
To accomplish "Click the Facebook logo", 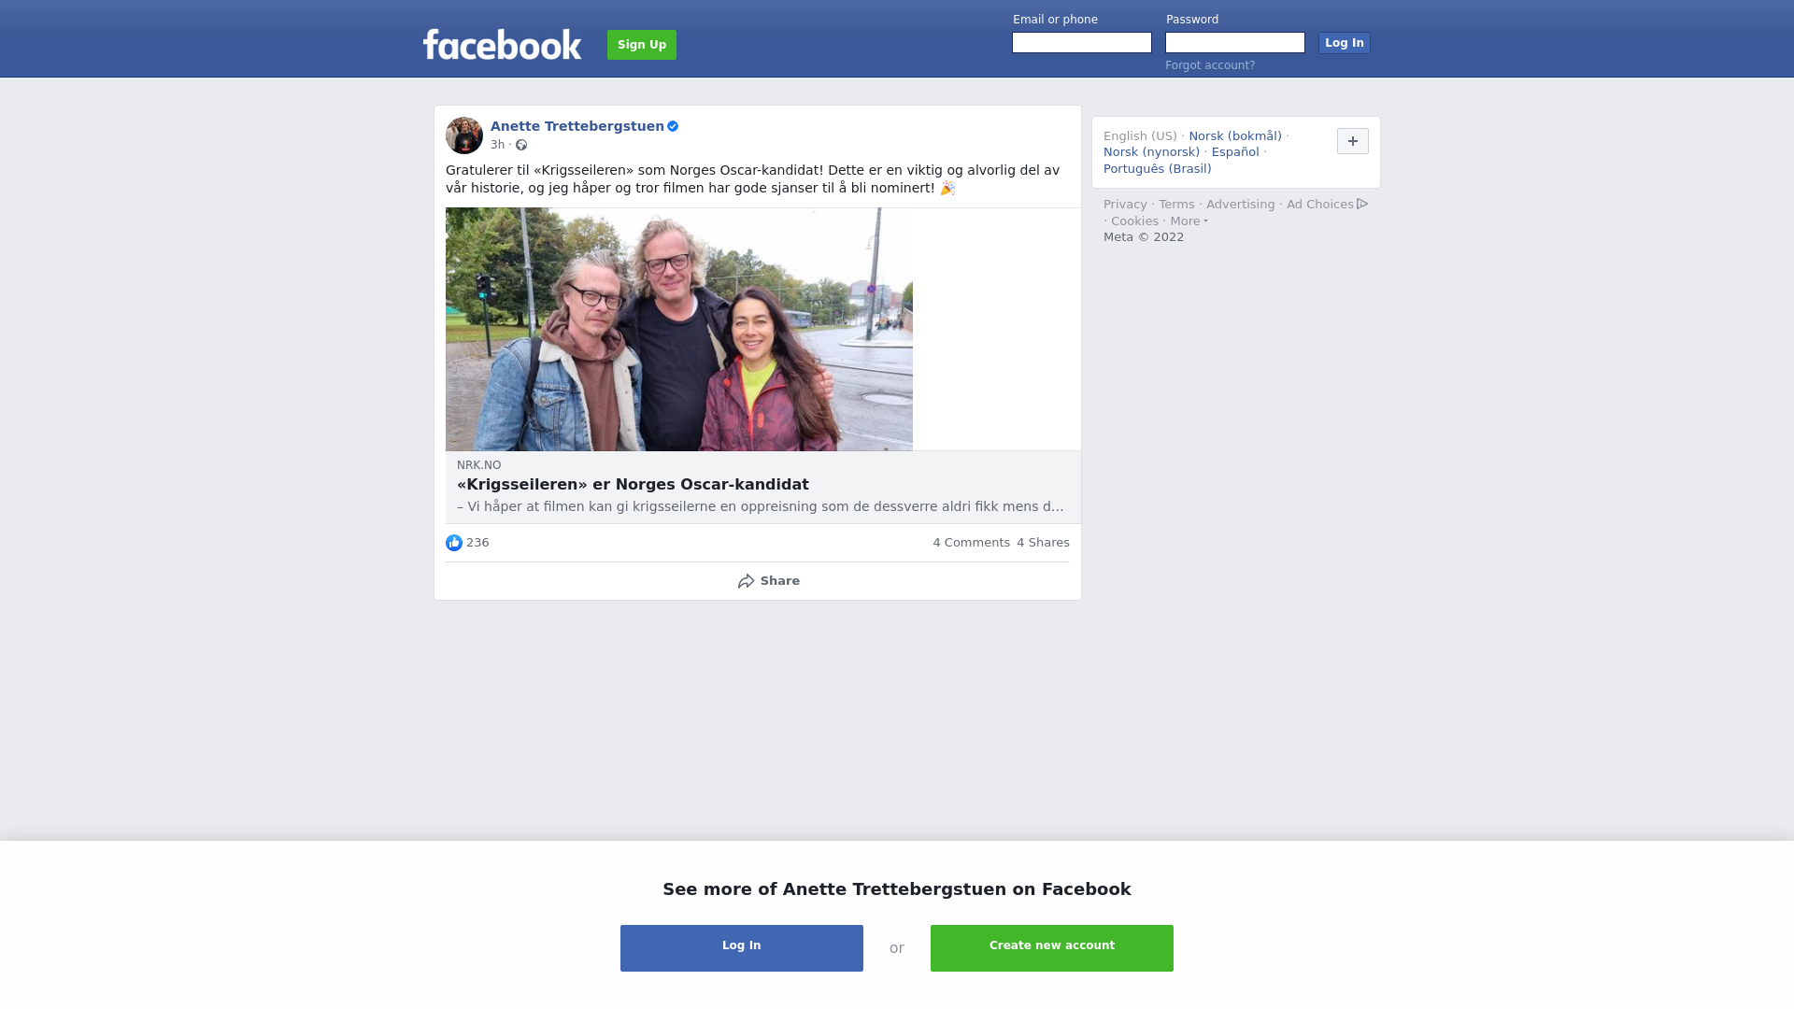I will 502,44.
